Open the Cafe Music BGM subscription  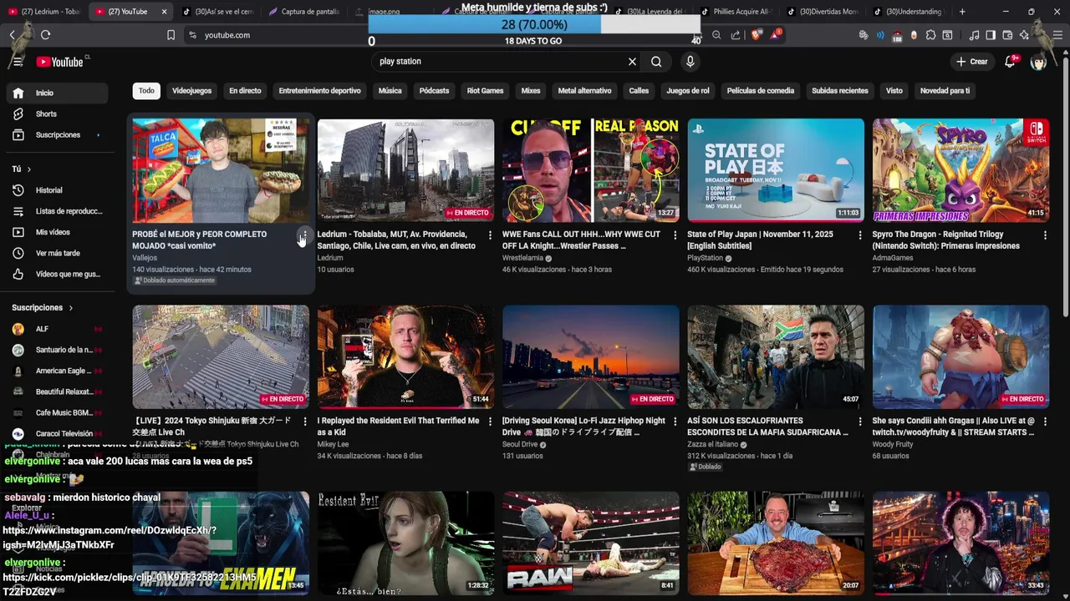click(x=57, y=412)
